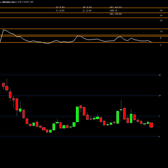Click the first red candlestick of the series

(3, 85)
